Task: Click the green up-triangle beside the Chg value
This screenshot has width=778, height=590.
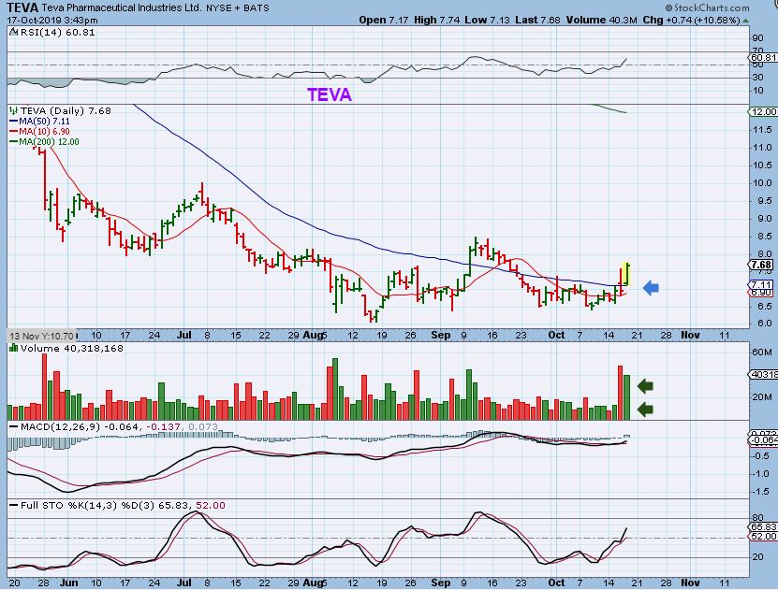Action: click(x=746, y=21)
